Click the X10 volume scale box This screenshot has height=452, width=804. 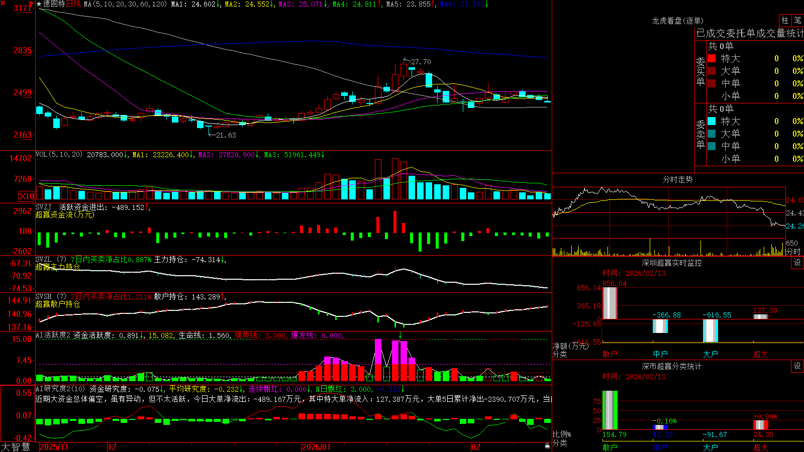point(27,196)
